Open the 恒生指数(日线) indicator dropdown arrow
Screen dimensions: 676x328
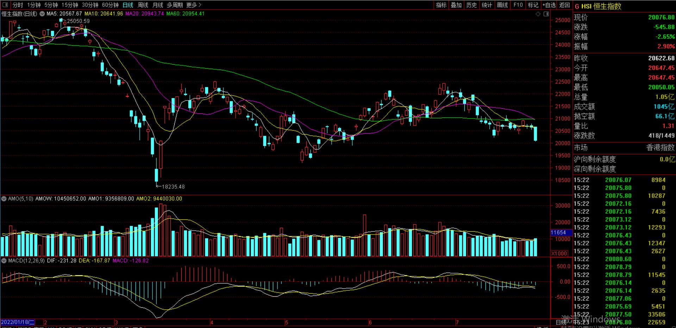pos(42,14)
